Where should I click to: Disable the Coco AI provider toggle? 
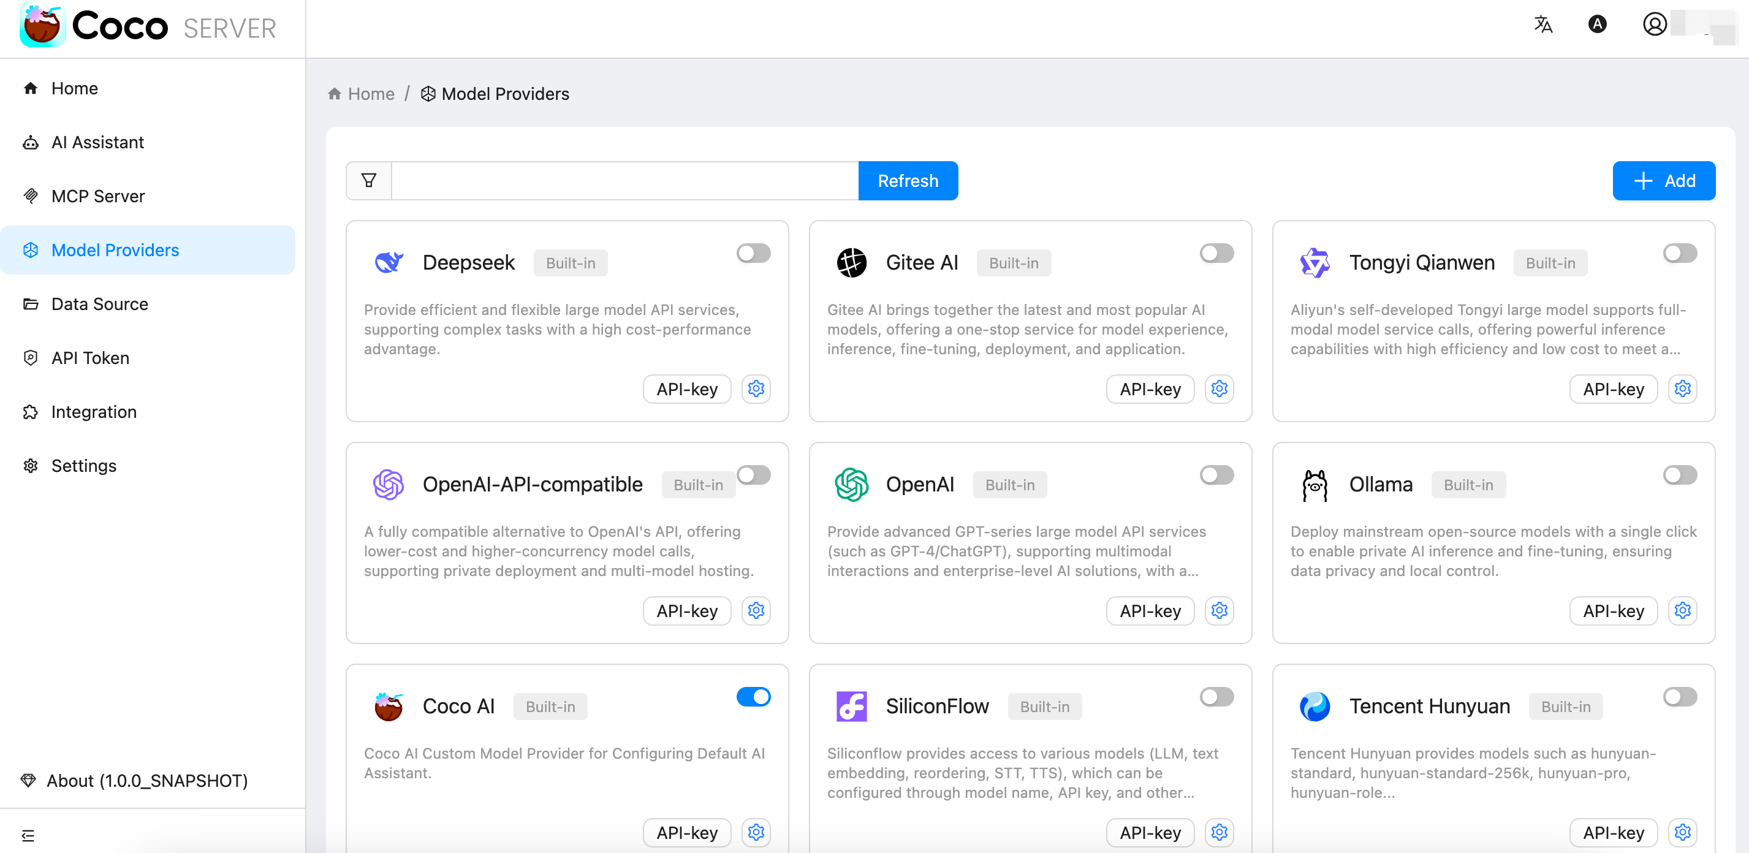click(x=754, y=696)
